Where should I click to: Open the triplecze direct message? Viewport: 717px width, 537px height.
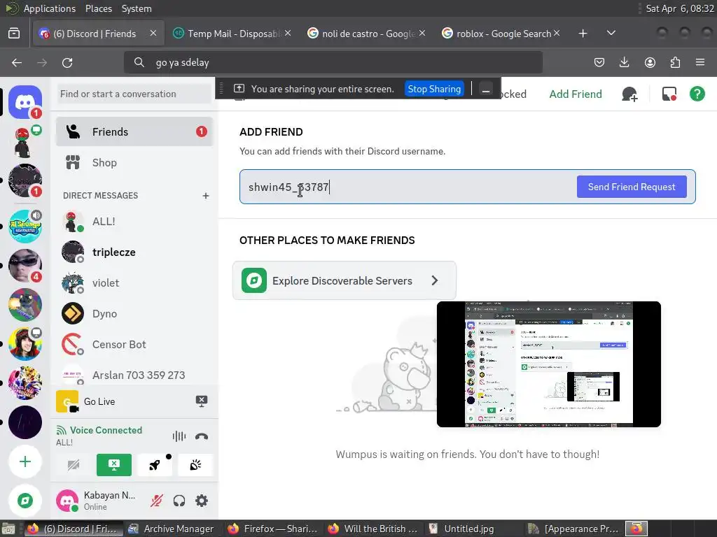(134, 252)
